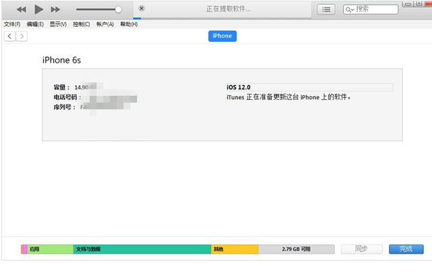Open the 帮助(H) menu

tap(128, 24)
